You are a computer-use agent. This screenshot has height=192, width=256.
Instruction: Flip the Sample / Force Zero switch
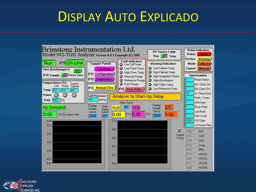click(64, 75)
